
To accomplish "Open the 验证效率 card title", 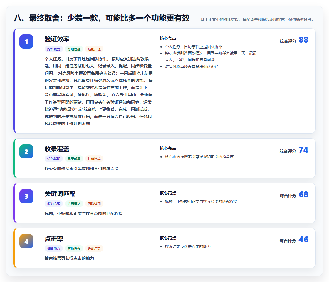I will point(57,39).
